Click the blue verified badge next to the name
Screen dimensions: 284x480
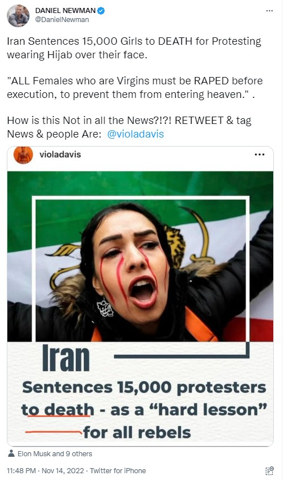tap(101, 11)
